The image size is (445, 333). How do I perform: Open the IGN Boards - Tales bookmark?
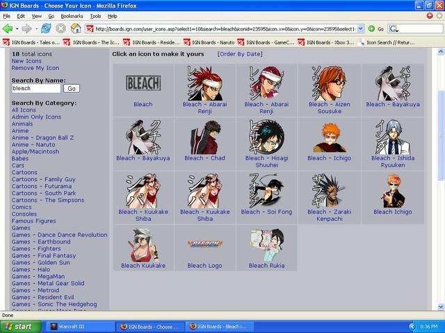tap(31, 42)
